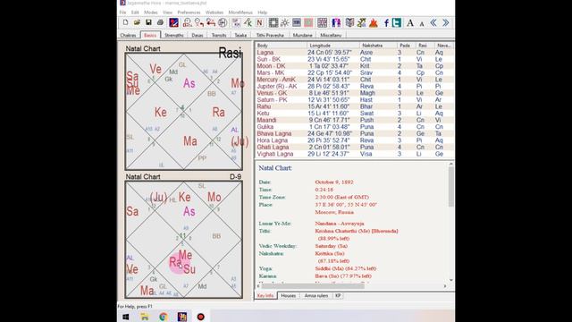
Task: Click the clock birth data icon
Action: (x=187, y=22)
